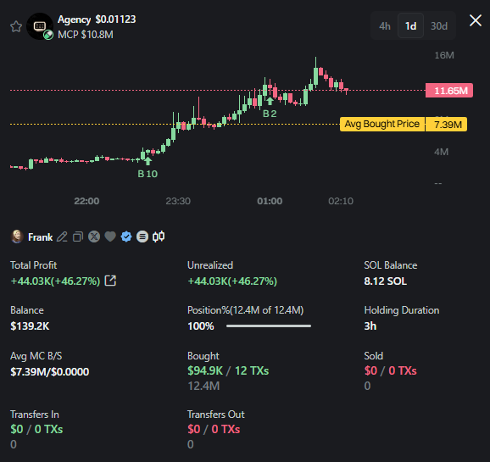This screenshot has width=490, height=462.
Task: Open the Solana explorer icon beside Frank
Action: pos(142,237)
